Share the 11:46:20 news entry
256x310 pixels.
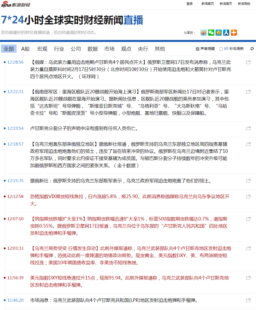tap(249, 300)
